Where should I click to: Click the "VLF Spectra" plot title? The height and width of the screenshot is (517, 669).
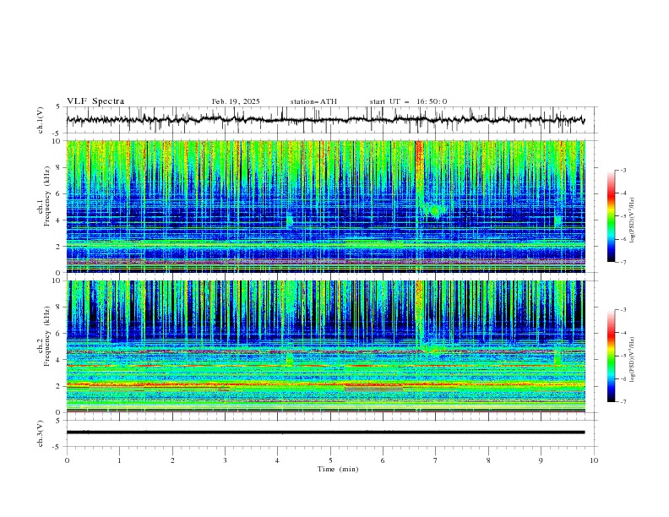click(x=95, y=101)
